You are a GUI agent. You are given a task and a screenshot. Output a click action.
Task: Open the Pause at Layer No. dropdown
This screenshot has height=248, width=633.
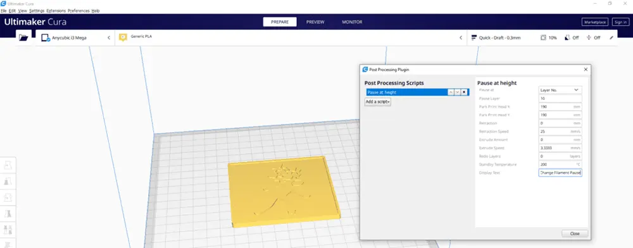pos(560,90)
